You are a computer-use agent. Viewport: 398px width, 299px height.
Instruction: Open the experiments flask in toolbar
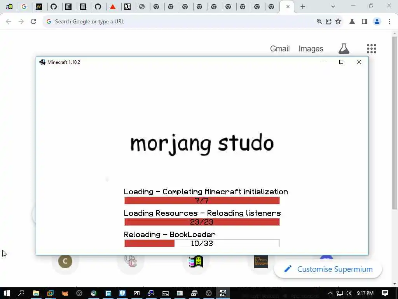coord(352,22)
